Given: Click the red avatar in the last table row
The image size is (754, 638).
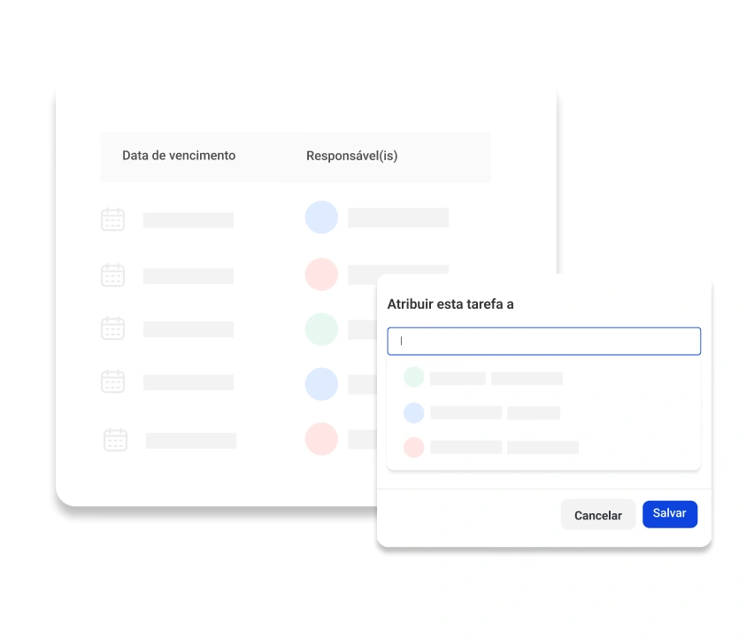Looking at the screenshot, I should (x=321, y=439).
